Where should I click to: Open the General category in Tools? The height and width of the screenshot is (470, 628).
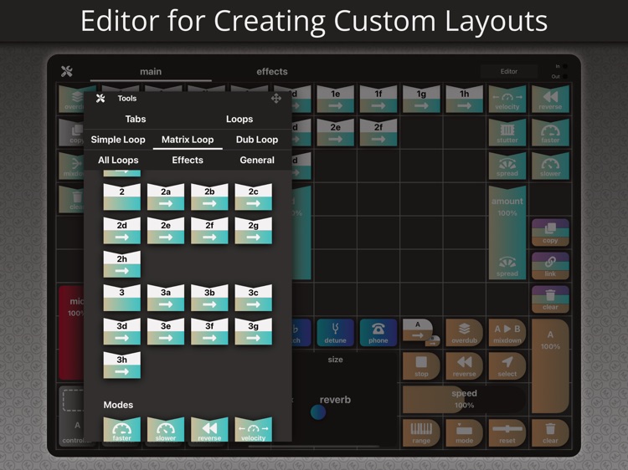click(x=257, y=160)
